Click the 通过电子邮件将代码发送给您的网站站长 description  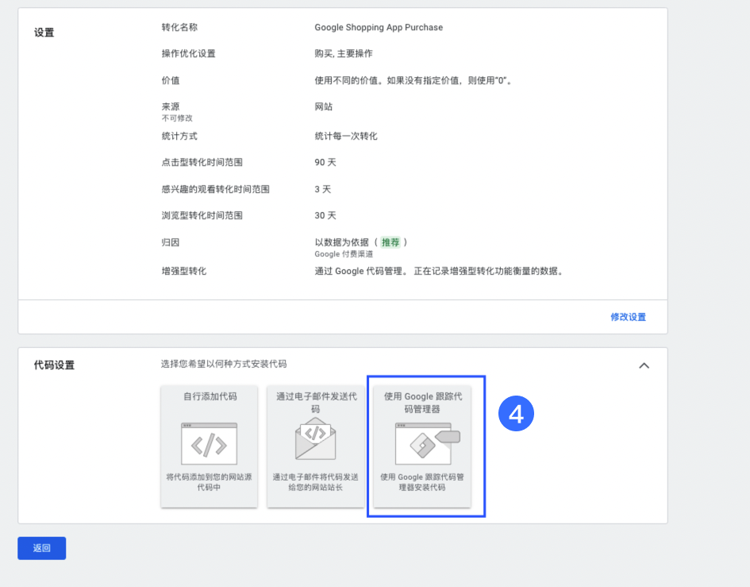pos(316,482)
